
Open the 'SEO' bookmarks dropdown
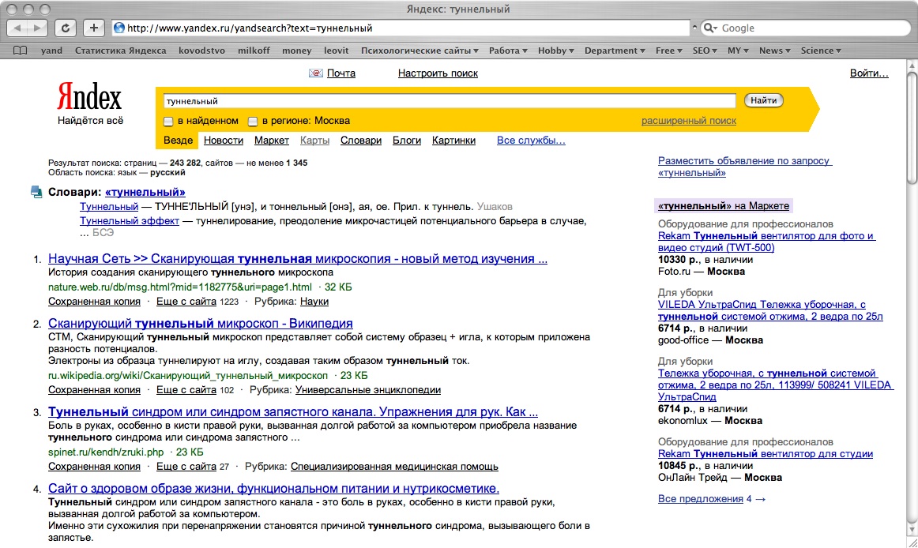[705, 51]
